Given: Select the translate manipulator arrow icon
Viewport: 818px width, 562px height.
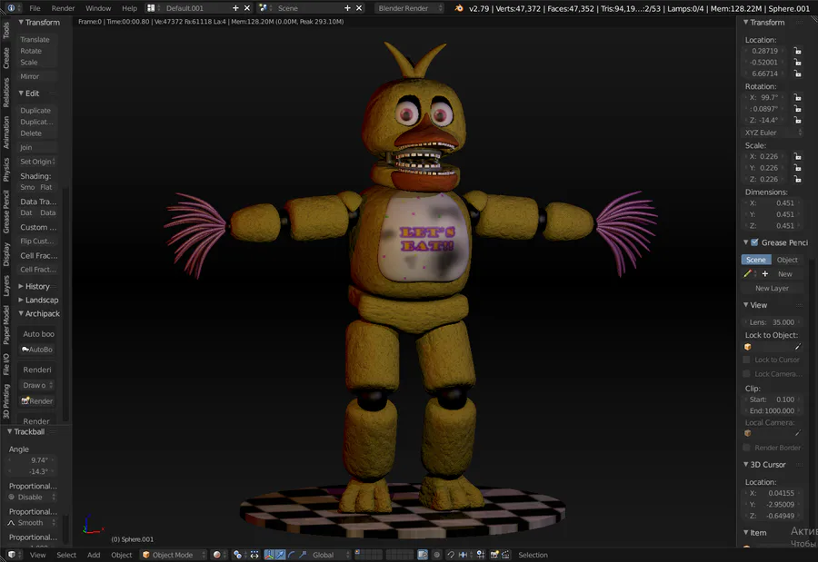Looking at the screenshot, I should [280, 555].
